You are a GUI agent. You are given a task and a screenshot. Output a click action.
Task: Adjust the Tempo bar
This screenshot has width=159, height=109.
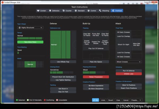coord(30,38)
